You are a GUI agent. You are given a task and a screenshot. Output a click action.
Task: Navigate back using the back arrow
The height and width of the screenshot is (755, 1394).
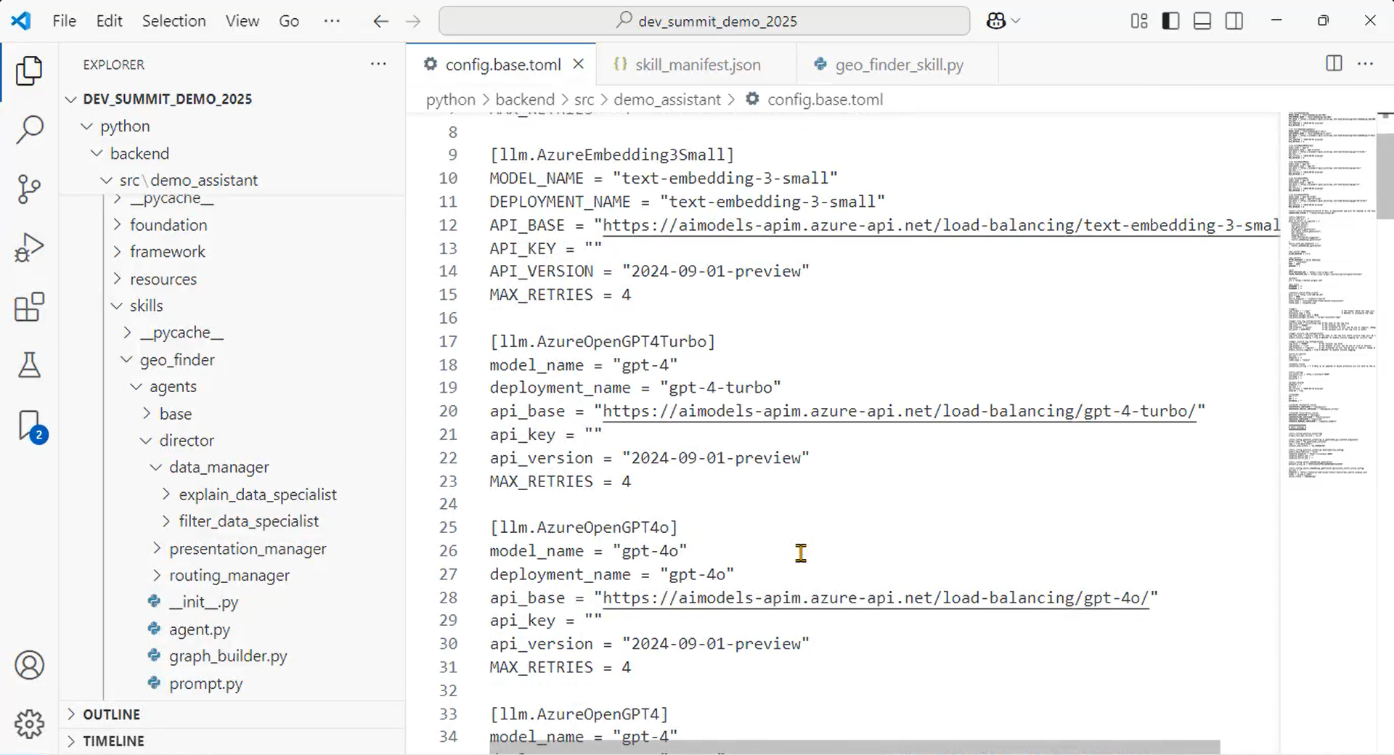pos(380,20)
